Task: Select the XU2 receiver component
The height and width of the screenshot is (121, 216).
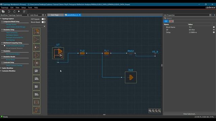Action: coord(131,77)
